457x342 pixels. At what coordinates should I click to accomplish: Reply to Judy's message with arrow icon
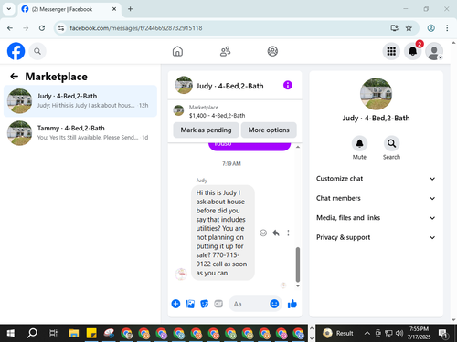click(276, 233)
